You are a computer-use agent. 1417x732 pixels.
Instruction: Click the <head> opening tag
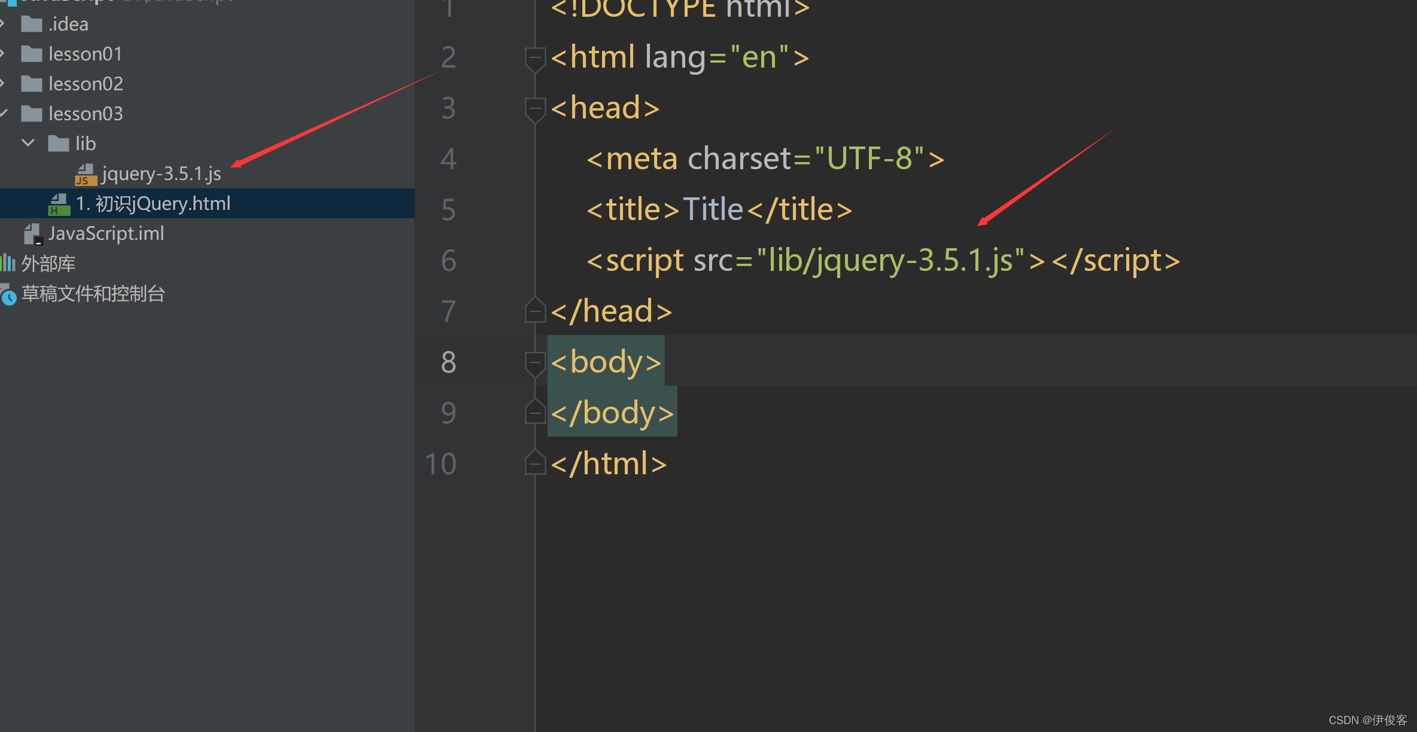click(605, 108)
